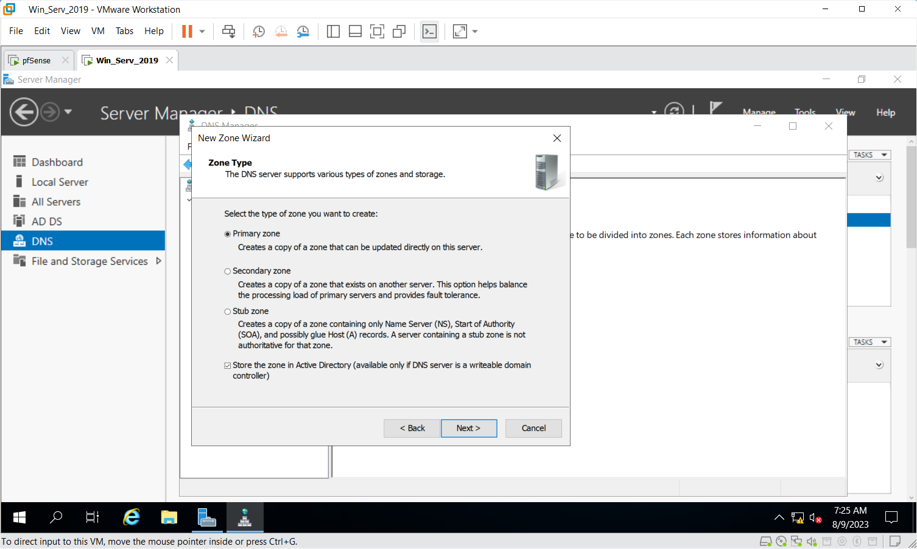Image resolution: width=917 pixels, height=549 pixels.
Task: Open the lower TASKS dropdown
Action: click(x=870, y=342)
